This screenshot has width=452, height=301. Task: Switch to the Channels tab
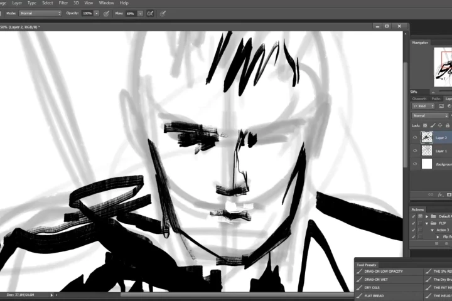419,98
